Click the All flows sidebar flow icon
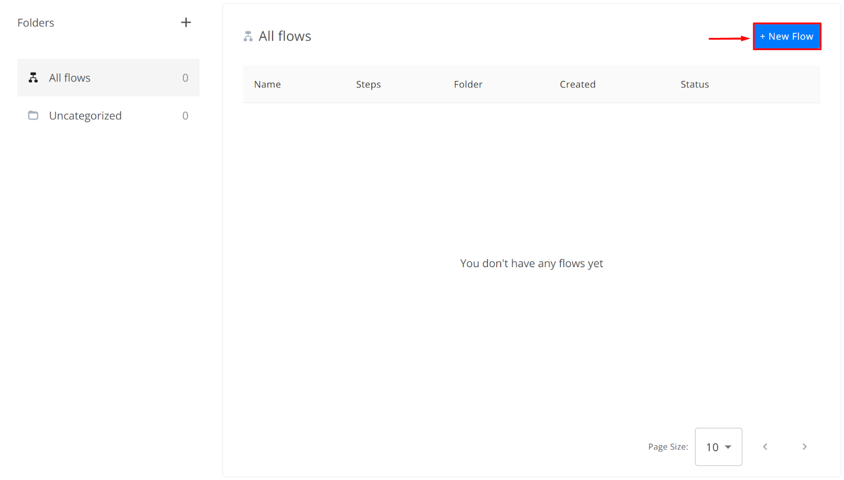 click(x=33, y=77)
